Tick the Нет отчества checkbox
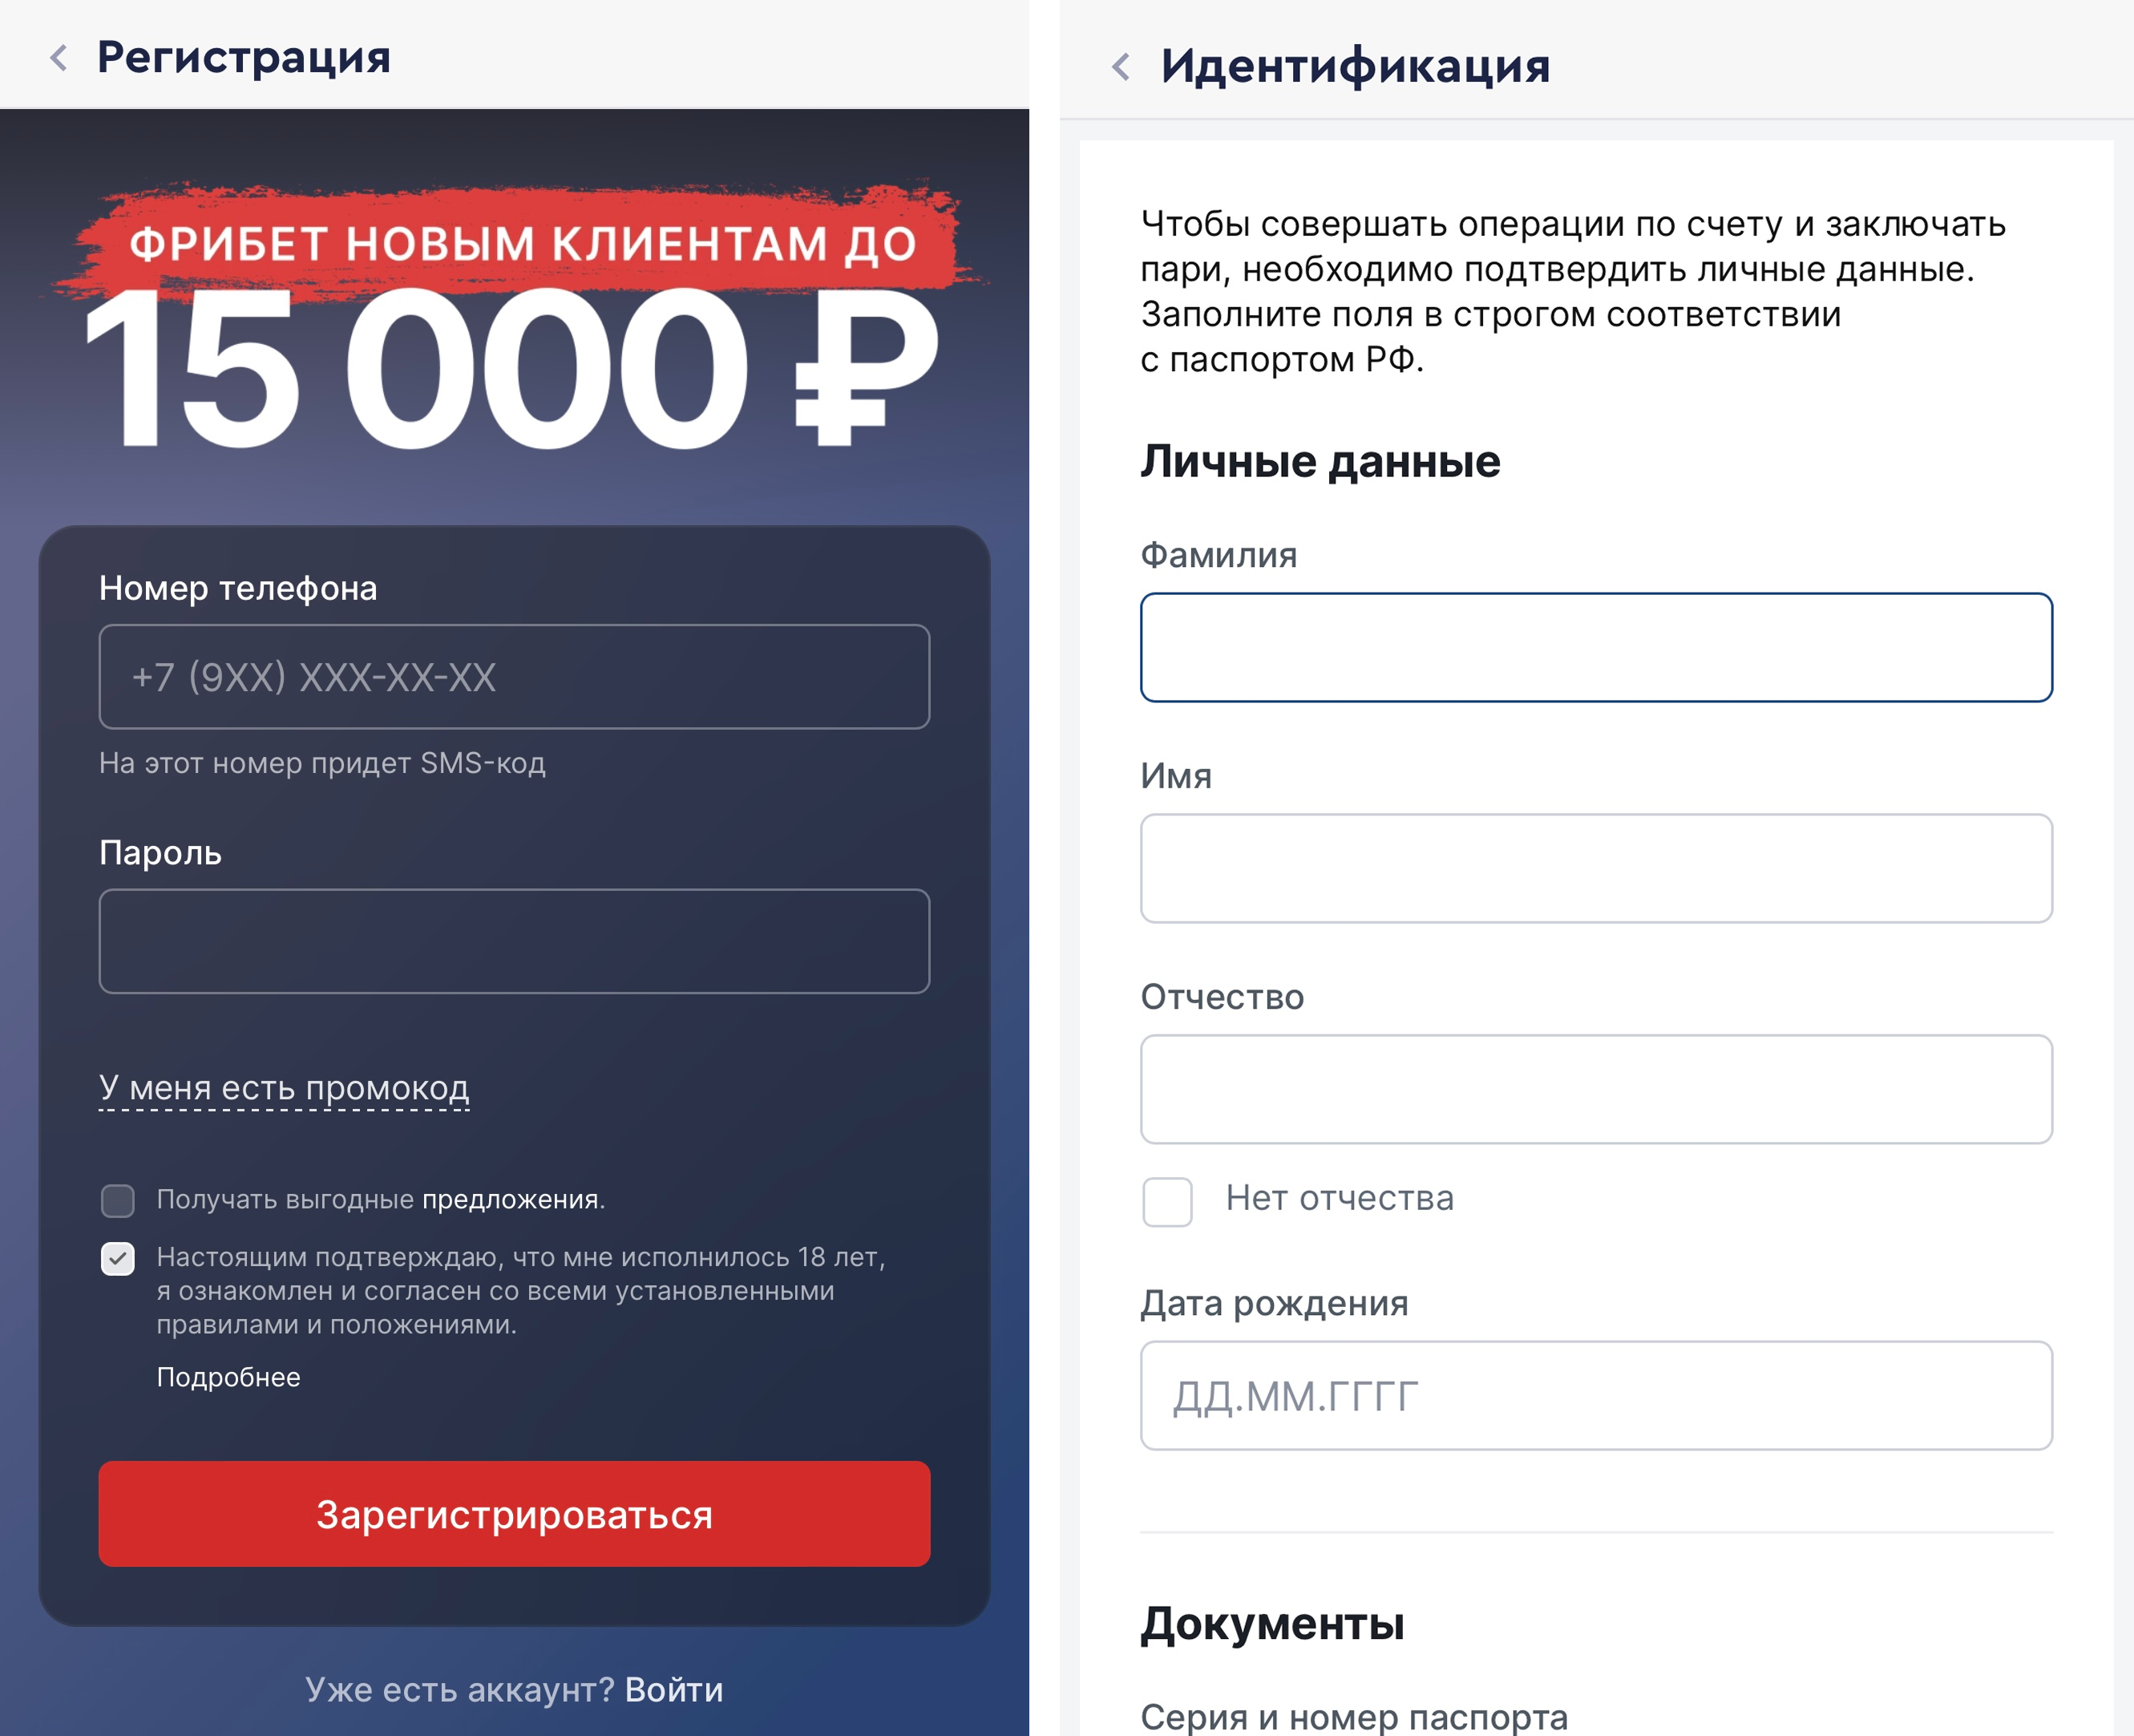This screenshot has height=1736, width=2134. point(1167,1200)
